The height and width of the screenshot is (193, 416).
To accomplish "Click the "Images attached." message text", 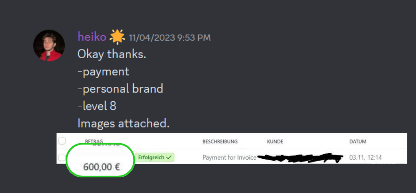I will pyautogui.click(x=123, y=123).
